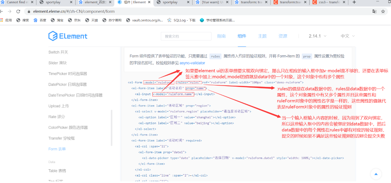Click the 'Data' sidebar group heading
The width and height of the screenshot is (391, 183).
pos(52,162)
